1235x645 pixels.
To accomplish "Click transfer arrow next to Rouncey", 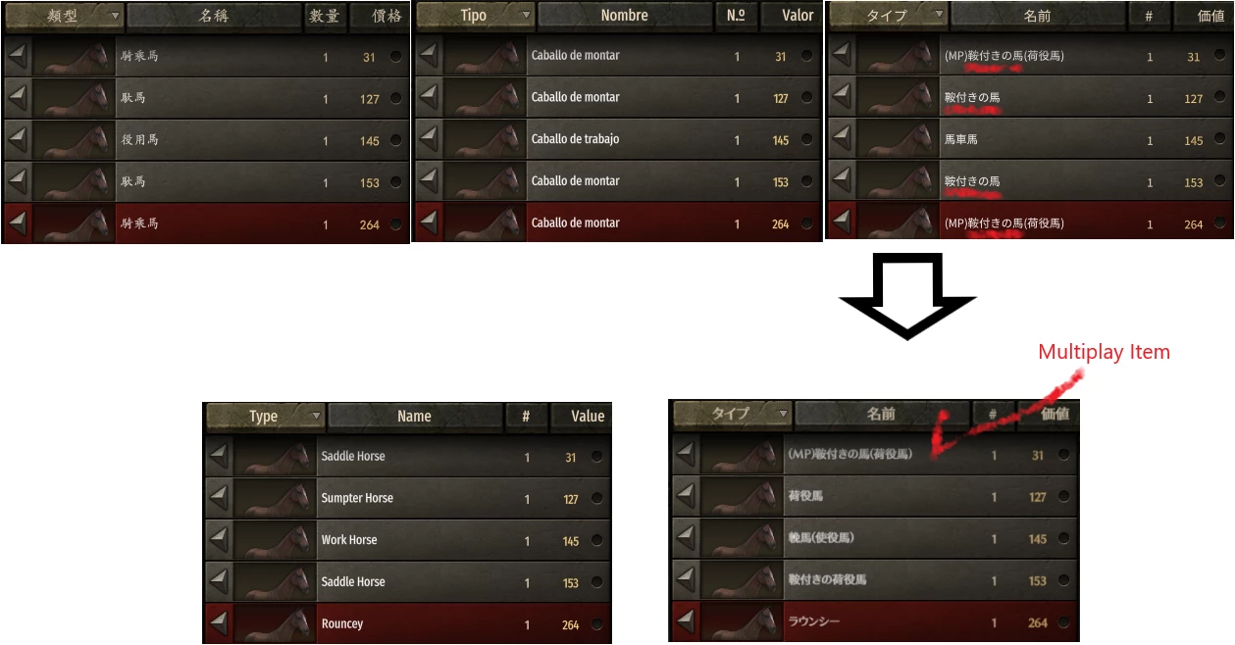I will (219, 623).
